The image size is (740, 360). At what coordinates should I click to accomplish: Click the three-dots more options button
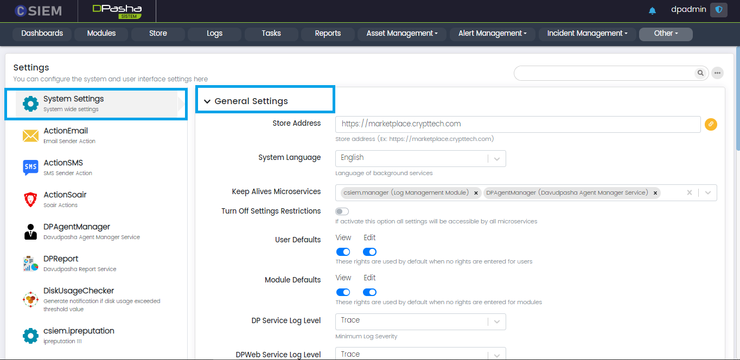[717, 73]
